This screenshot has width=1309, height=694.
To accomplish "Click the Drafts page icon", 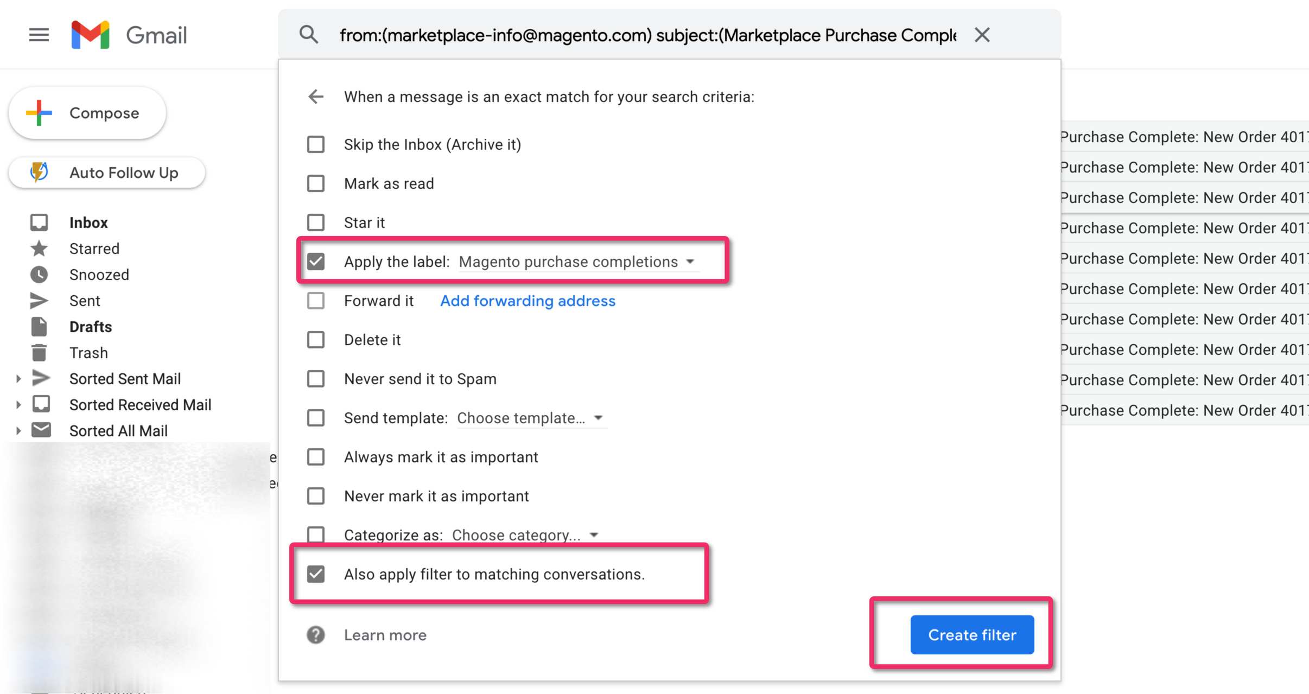I will (x=39, y=327).
